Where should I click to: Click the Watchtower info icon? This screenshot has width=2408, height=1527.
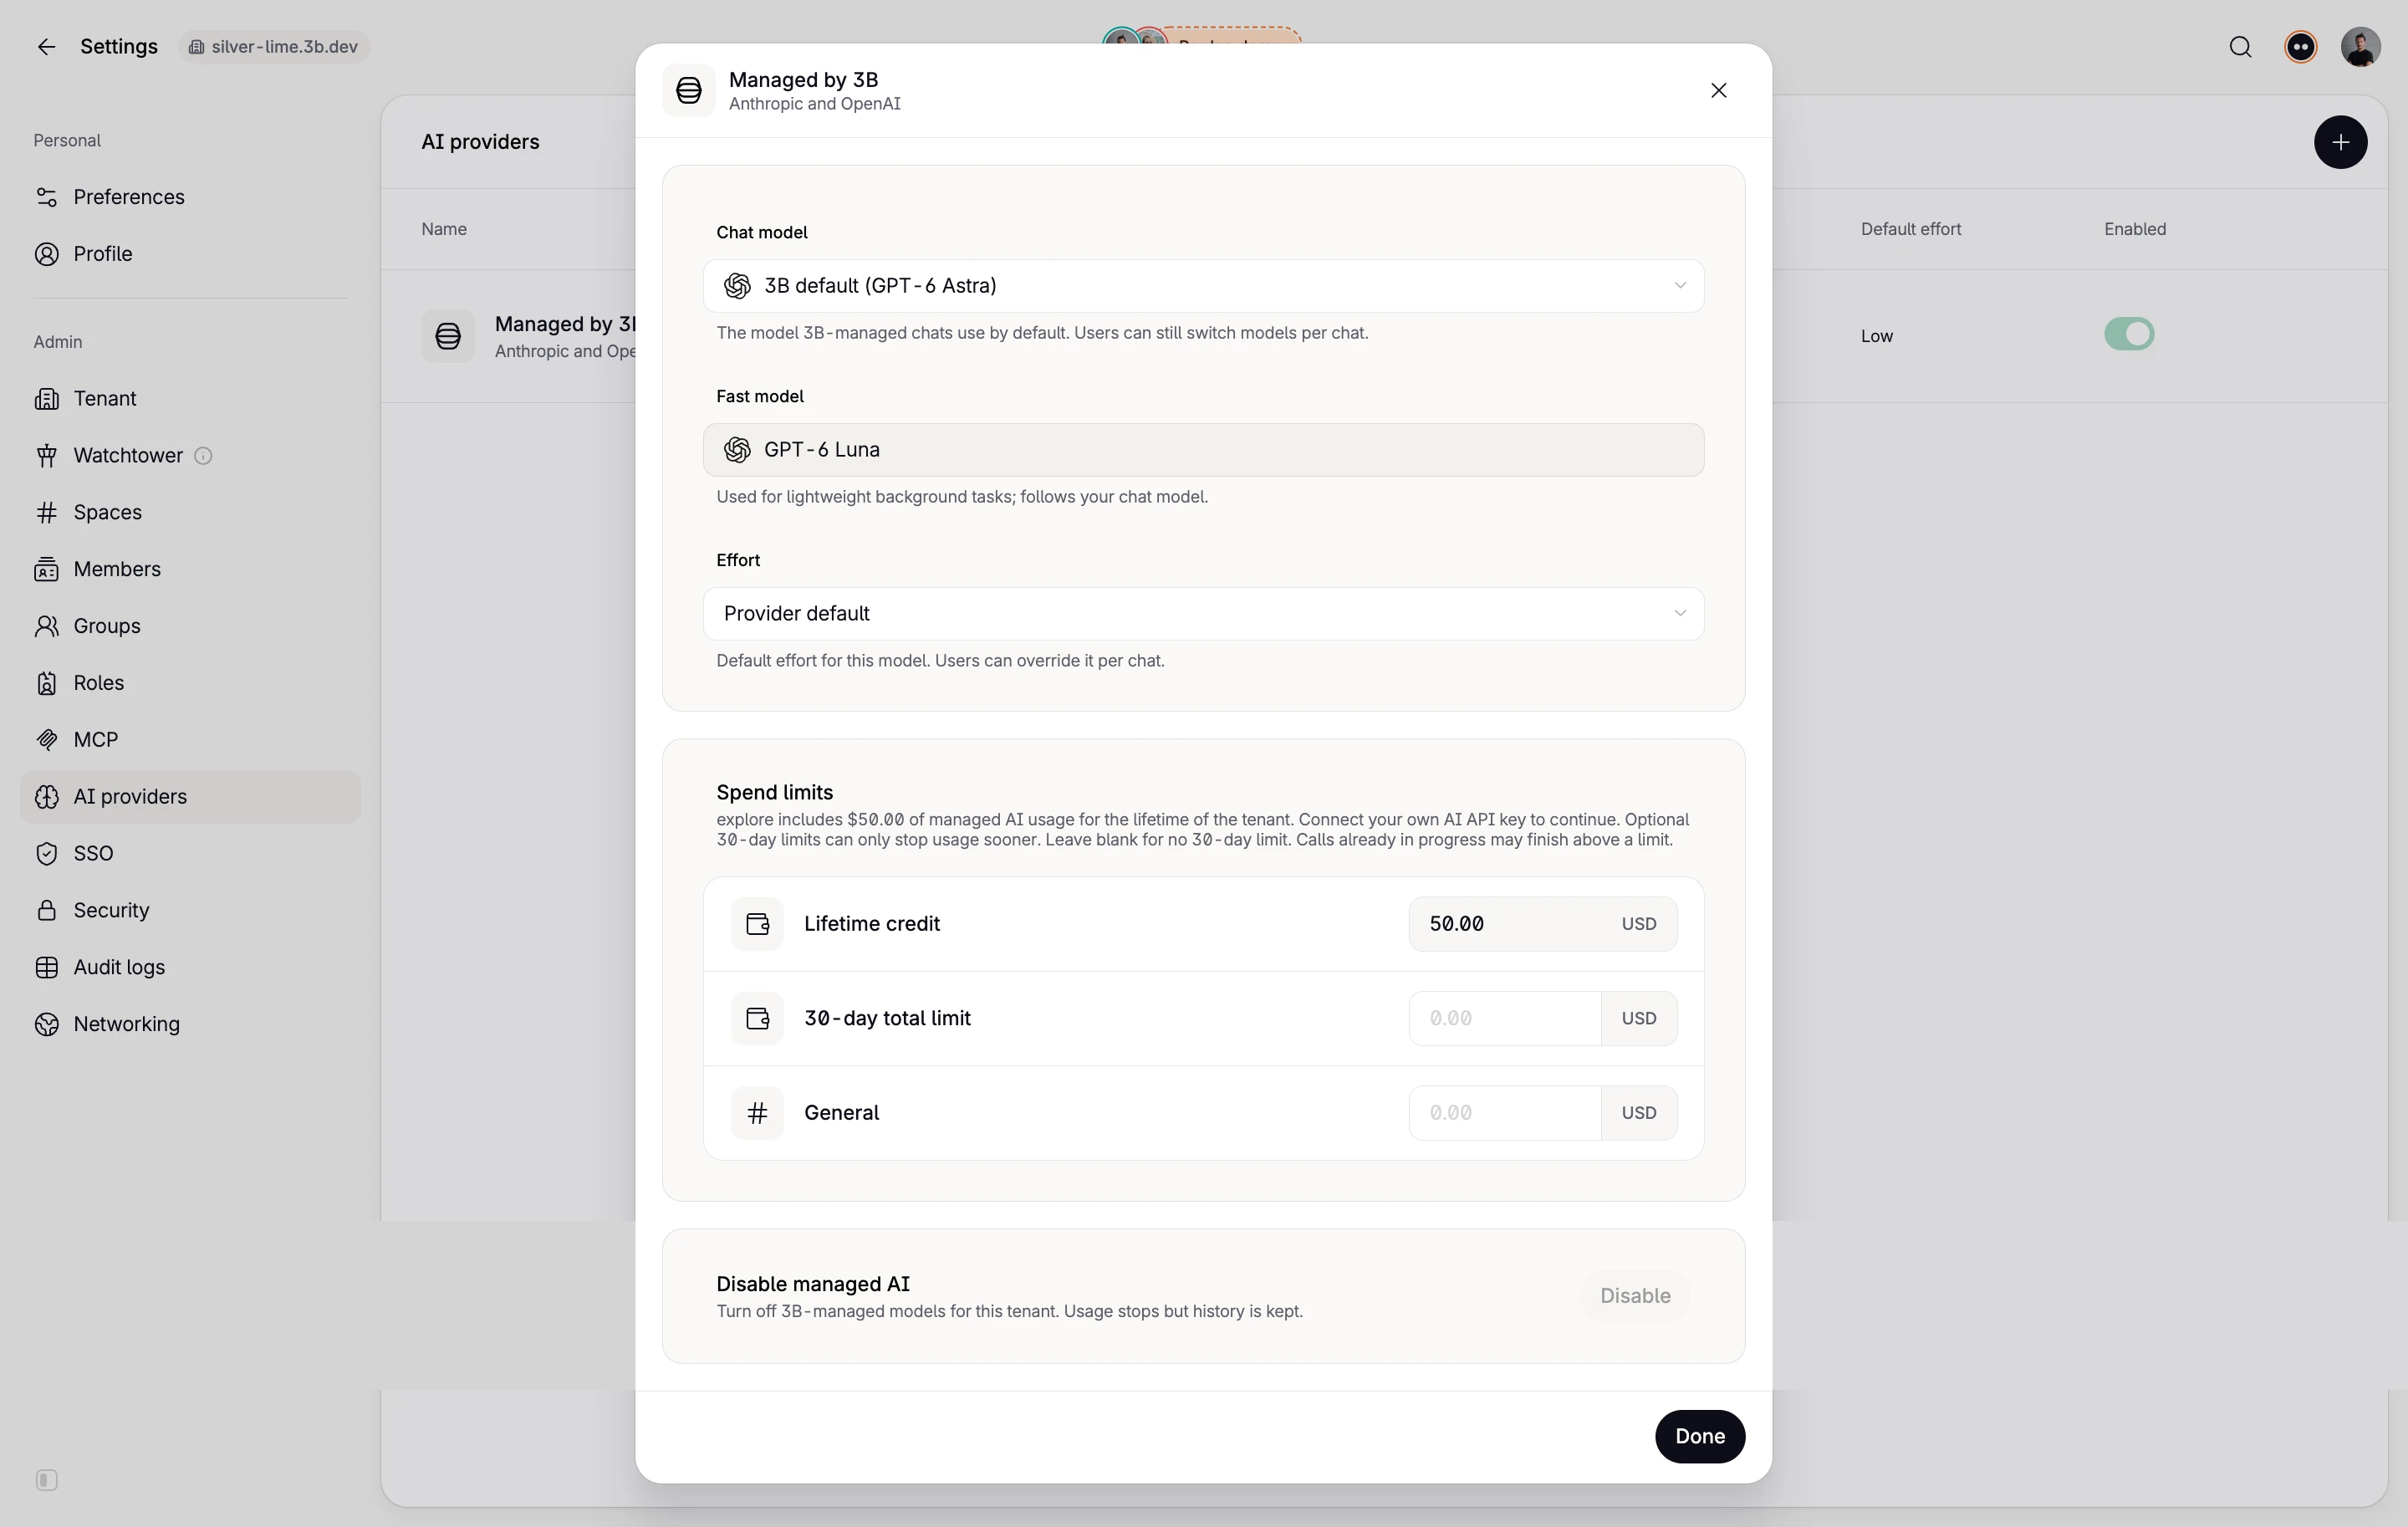click(x=203, y=456)
